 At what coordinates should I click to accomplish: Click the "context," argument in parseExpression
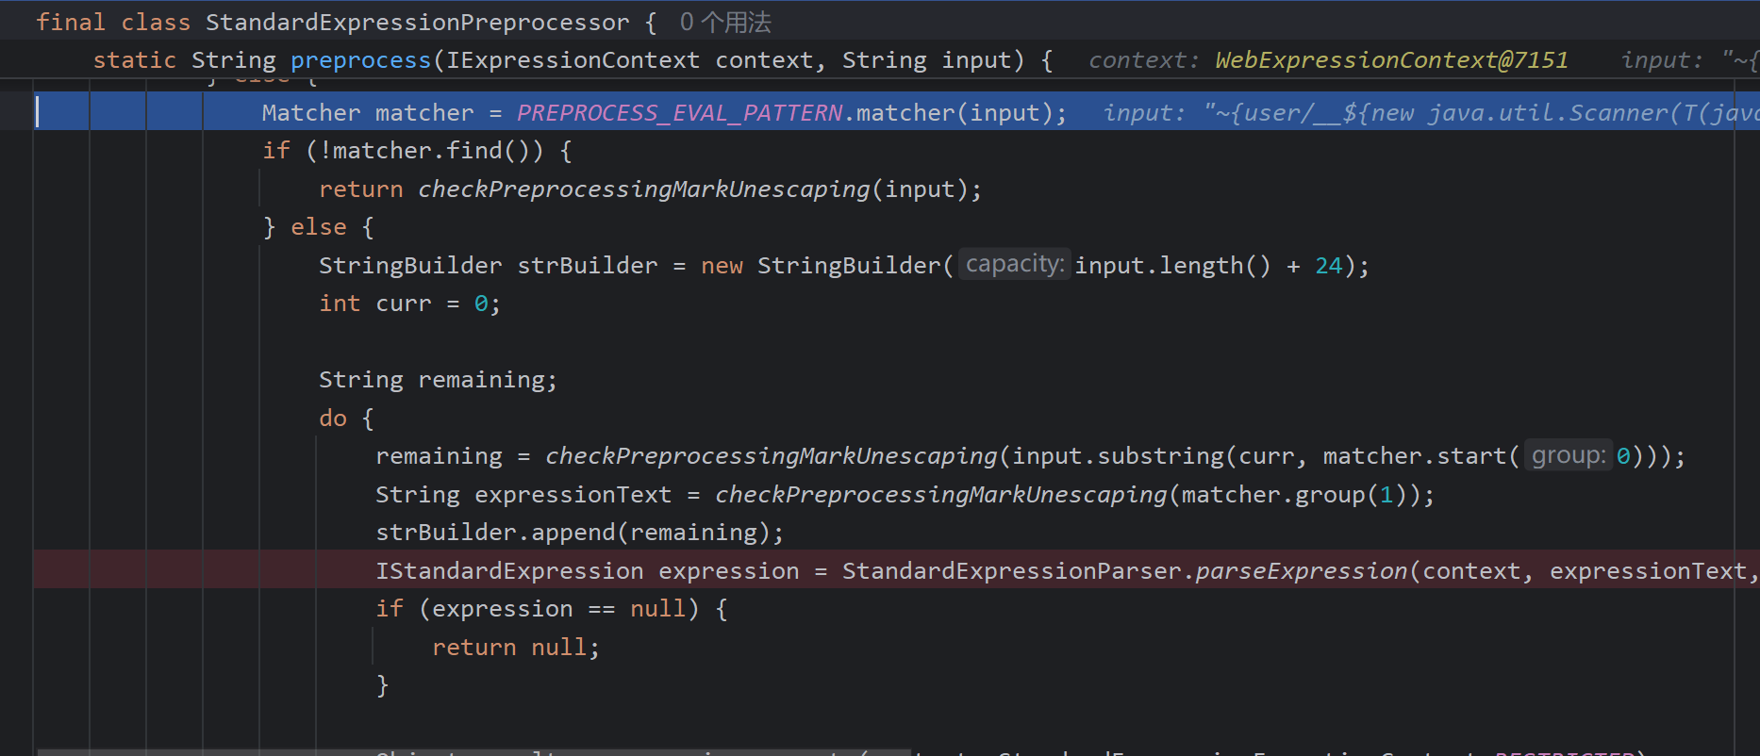1478,571
